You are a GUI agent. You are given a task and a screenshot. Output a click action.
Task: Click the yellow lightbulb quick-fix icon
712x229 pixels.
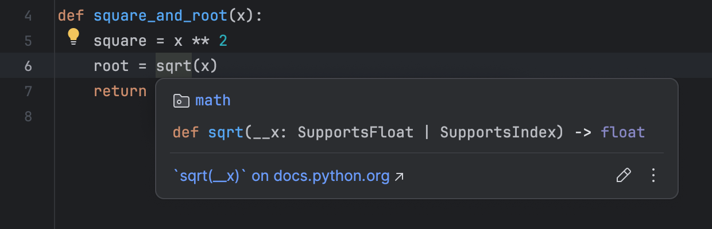point(73,37)
